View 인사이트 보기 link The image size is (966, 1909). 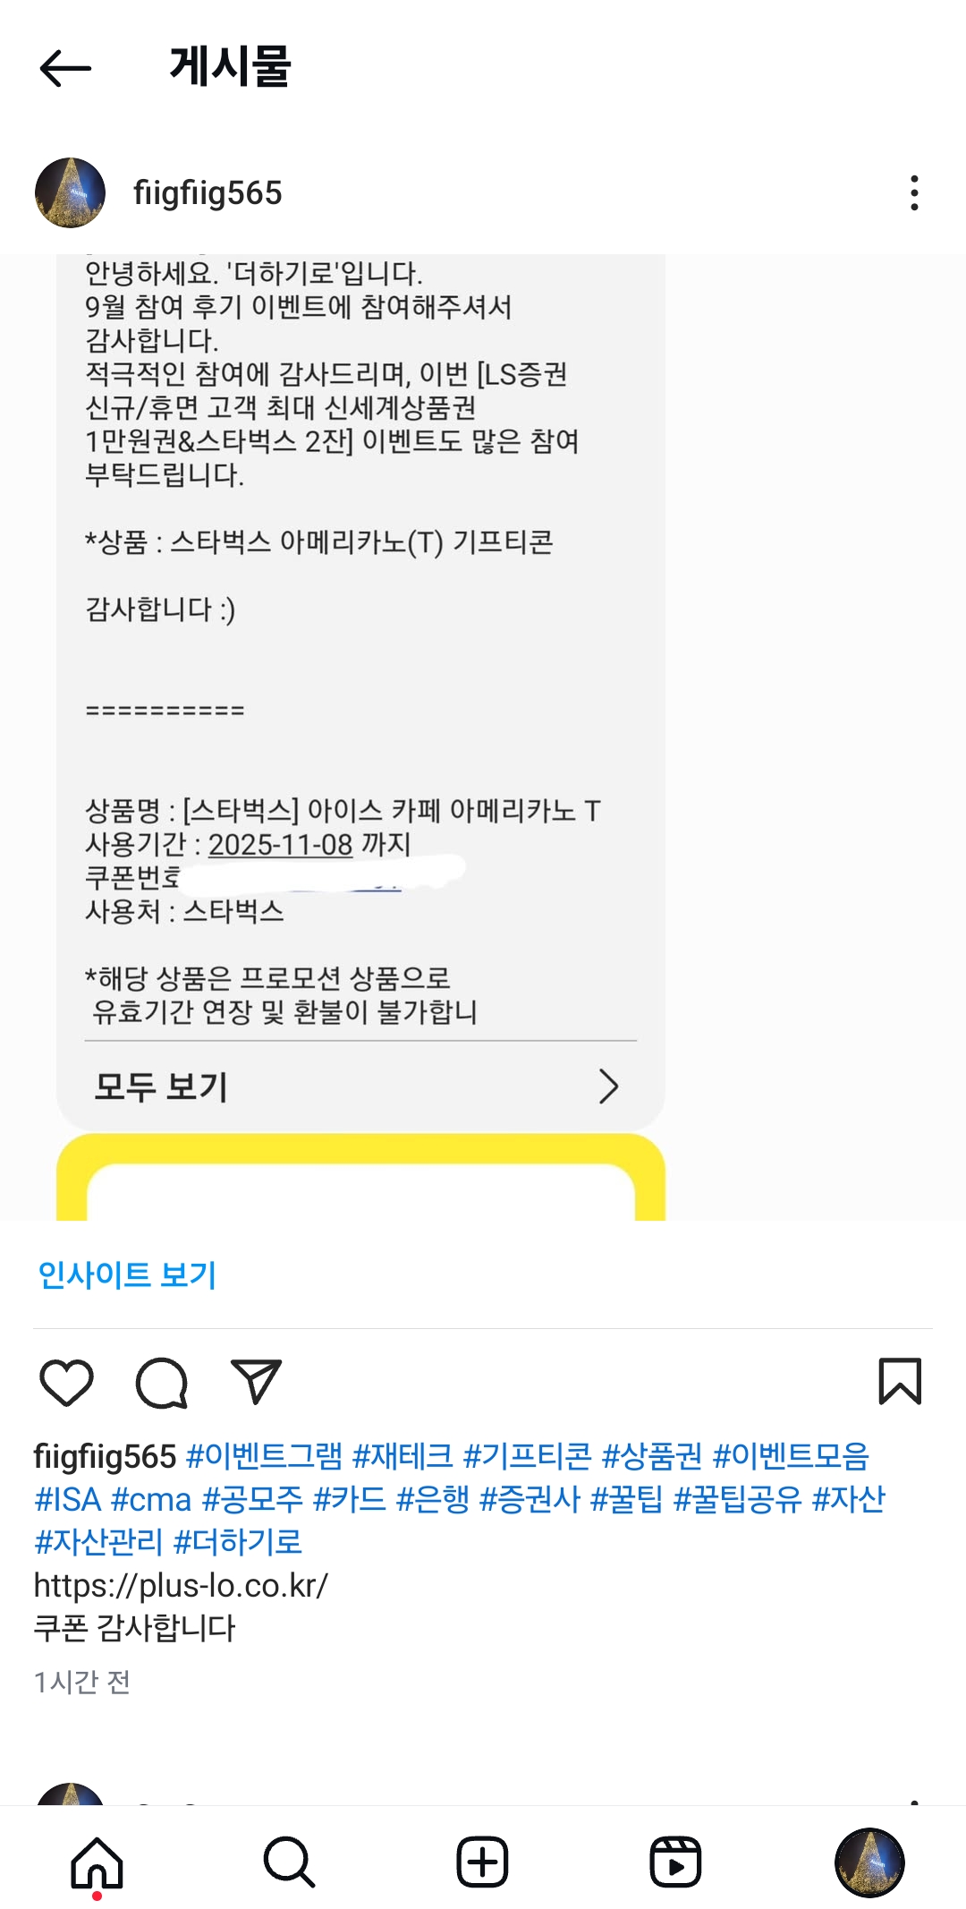coord(127,1274)
